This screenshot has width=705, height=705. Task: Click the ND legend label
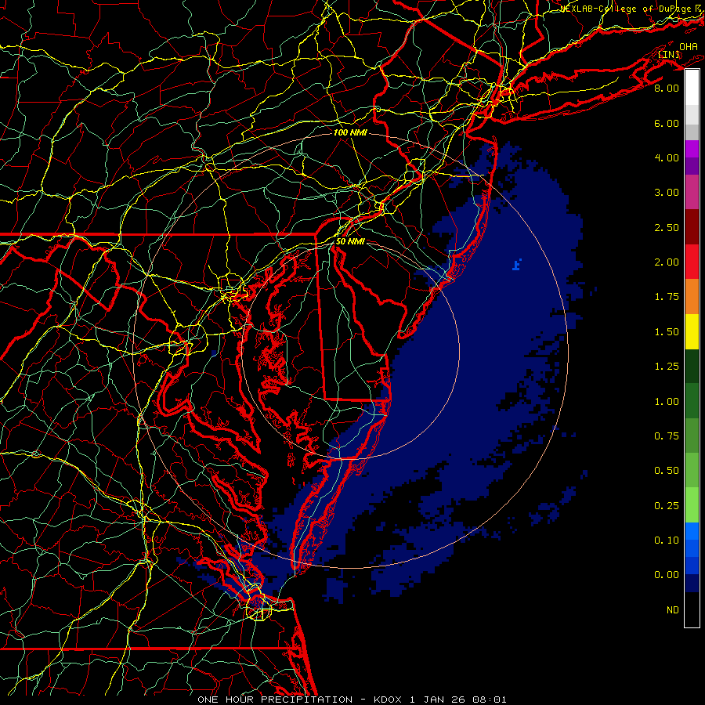click(x=673, y=610)
